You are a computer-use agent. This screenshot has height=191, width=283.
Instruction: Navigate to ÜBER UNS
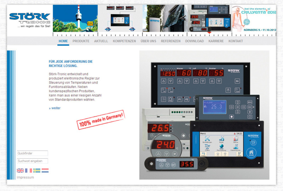point(148,41)
